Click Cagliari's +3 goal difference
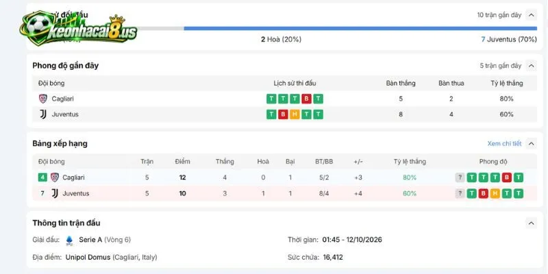 [358, 177]
